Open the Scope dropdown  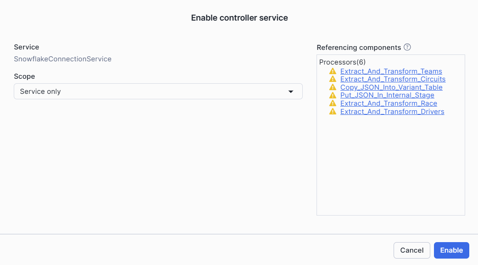click(x=158, y=91)
